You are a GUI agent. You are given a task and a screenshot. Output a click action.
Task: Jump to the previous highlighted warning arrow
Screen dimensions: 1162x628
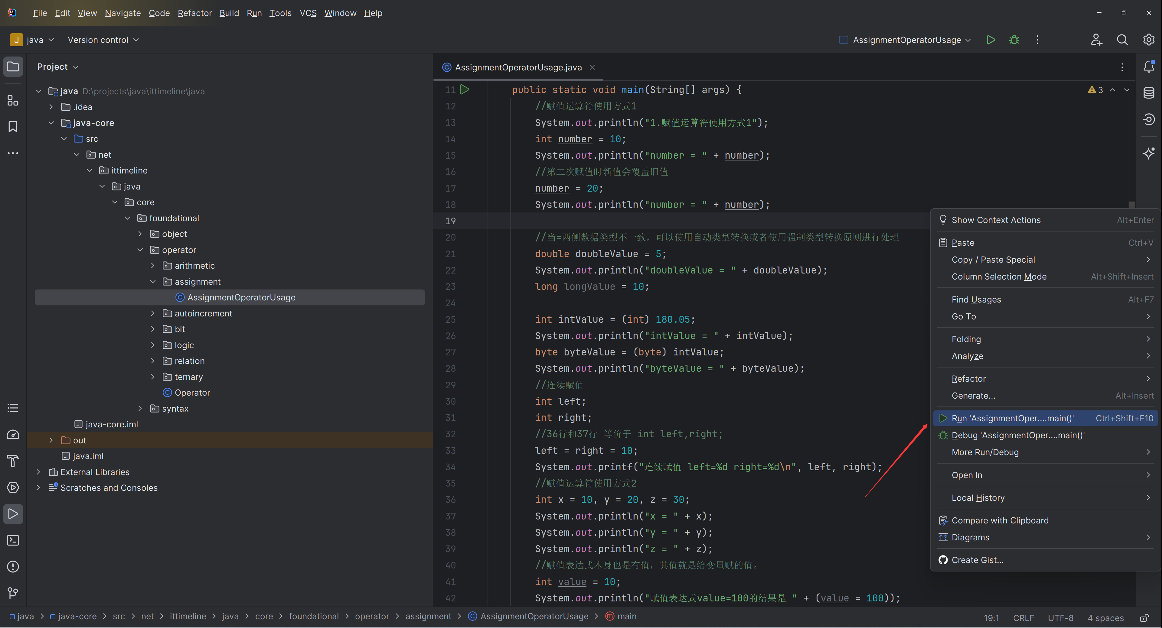[x=1113, y=90]
